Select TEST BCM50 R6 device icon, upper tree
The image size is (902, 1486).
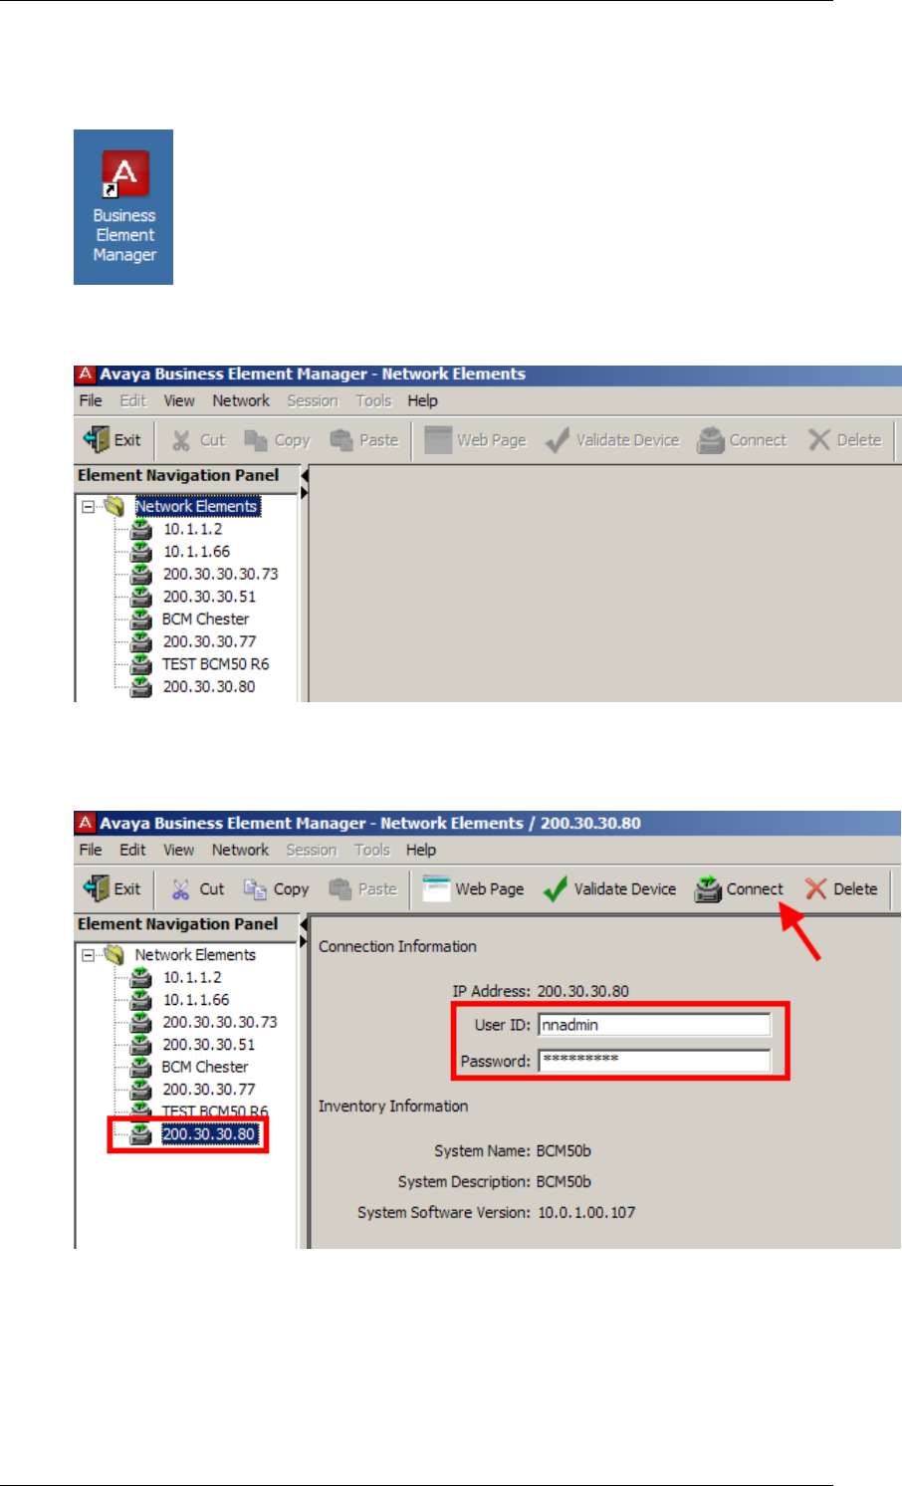[141, 663]
